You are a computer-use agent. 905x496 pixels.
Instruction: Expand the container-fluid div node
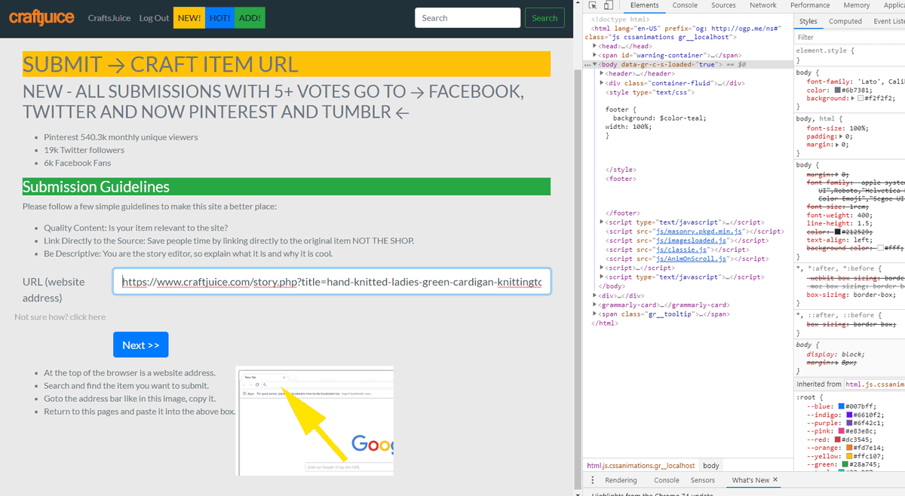602,83
